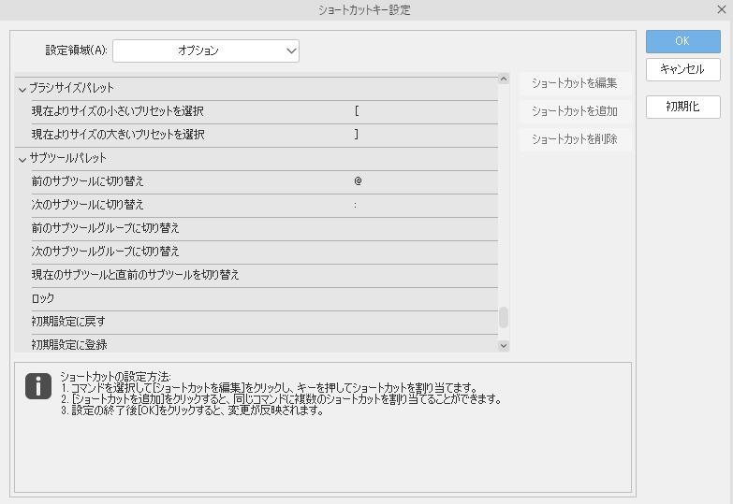Image resolution: width=733 pixels, height=504 pixels.
Task: Click the 初期化 button
Action: coord(683,107)
